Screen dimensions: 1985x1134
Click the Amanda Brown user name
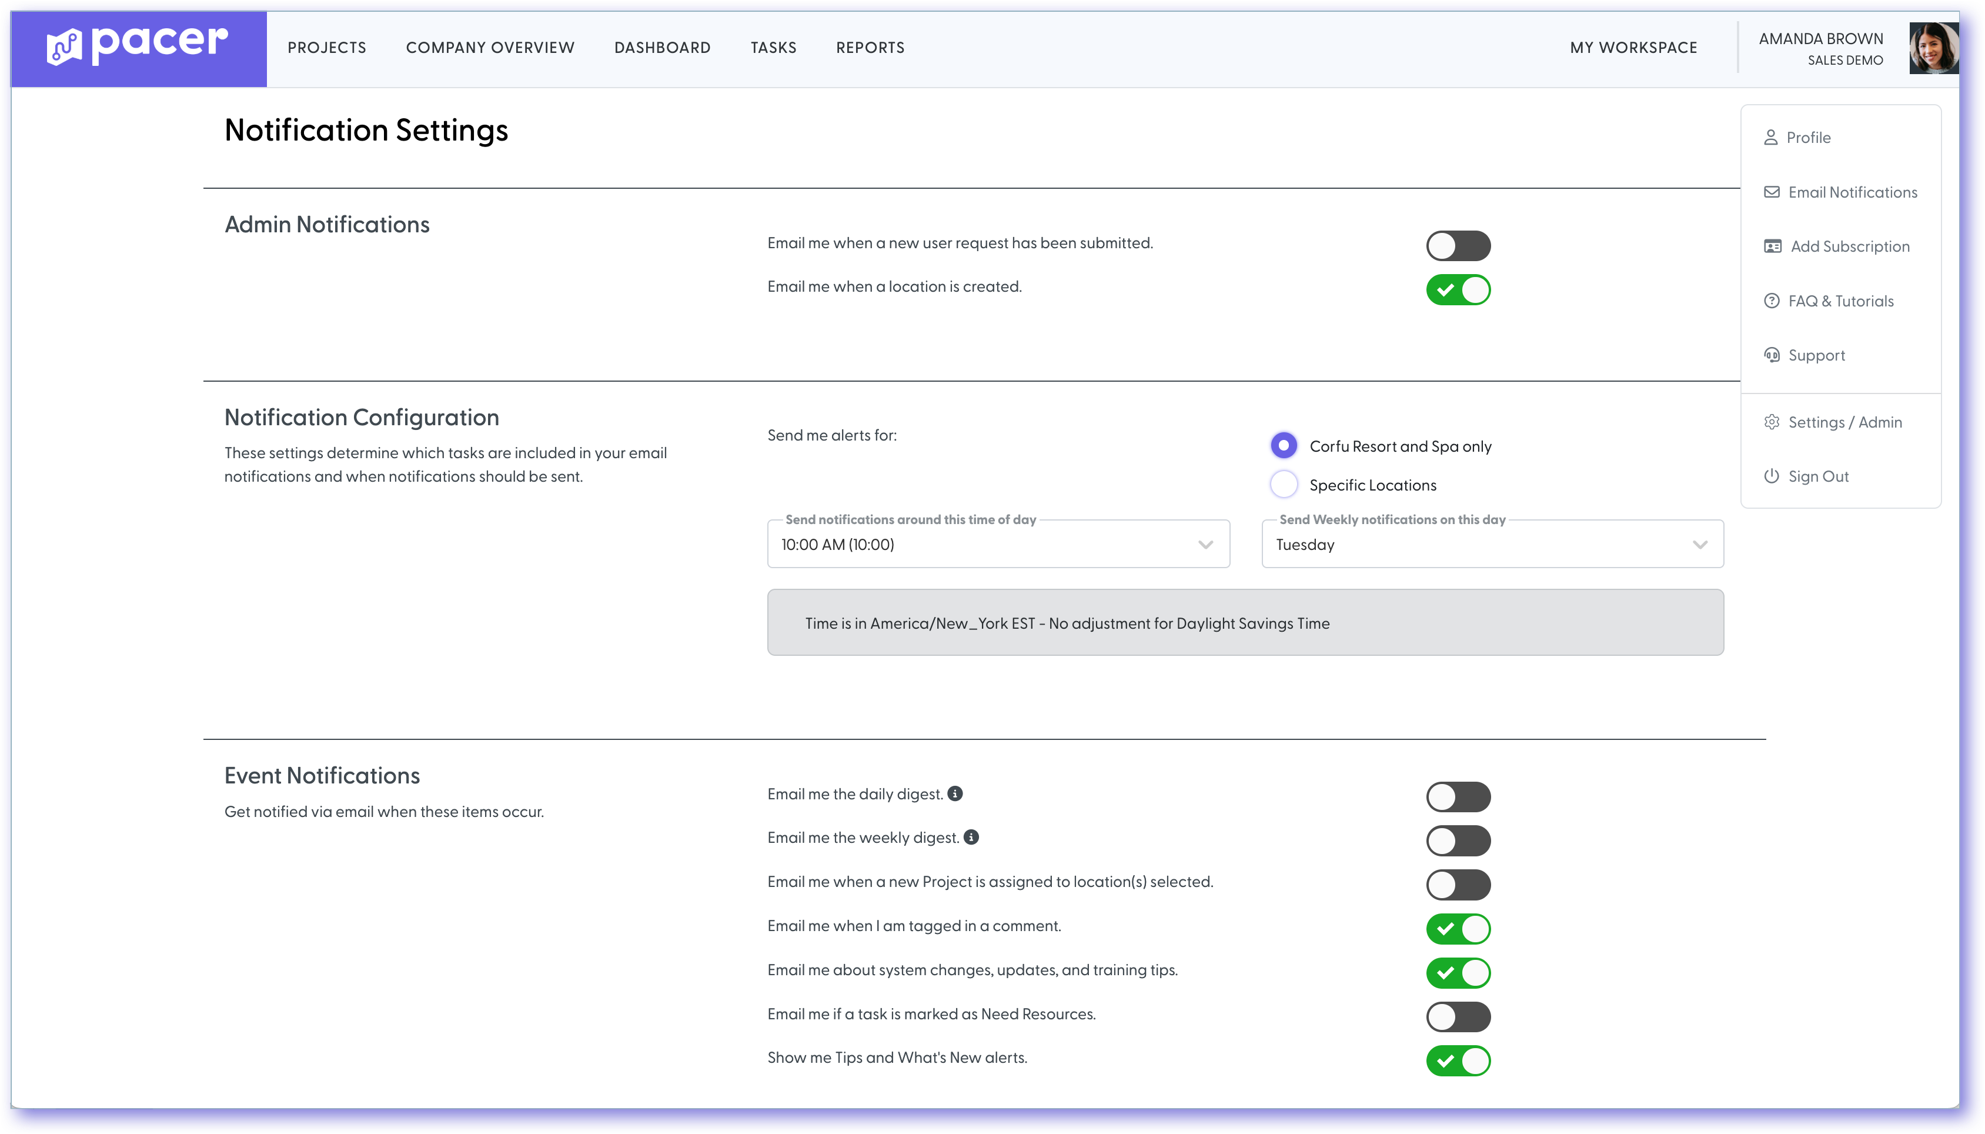point(1821,38)
